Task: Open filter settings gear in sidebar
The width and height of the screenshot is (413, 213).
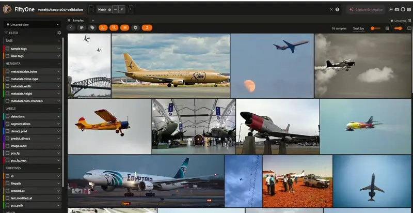Action: [x=59, y=33]
